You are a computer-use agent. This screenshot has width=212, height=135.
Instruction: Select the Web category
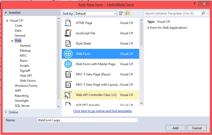pos(18,40)
